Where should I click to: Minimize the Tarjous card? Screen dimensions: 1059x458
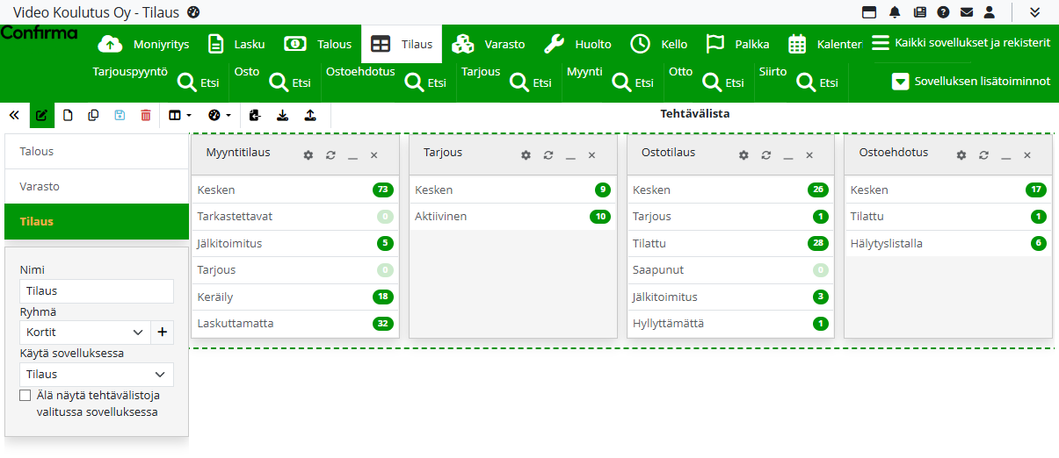click(x=569, y=155)
